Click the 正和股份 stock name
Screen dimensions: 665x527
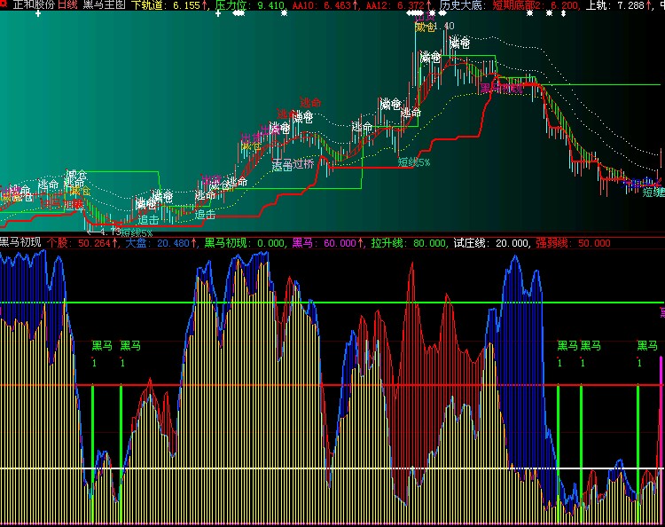click(34, 5)
